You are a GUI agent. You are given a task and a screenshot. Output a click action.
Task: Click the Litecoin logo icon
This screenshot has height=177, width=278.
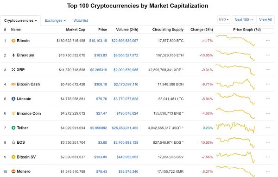pyautogui.click(x=13, y=99)
